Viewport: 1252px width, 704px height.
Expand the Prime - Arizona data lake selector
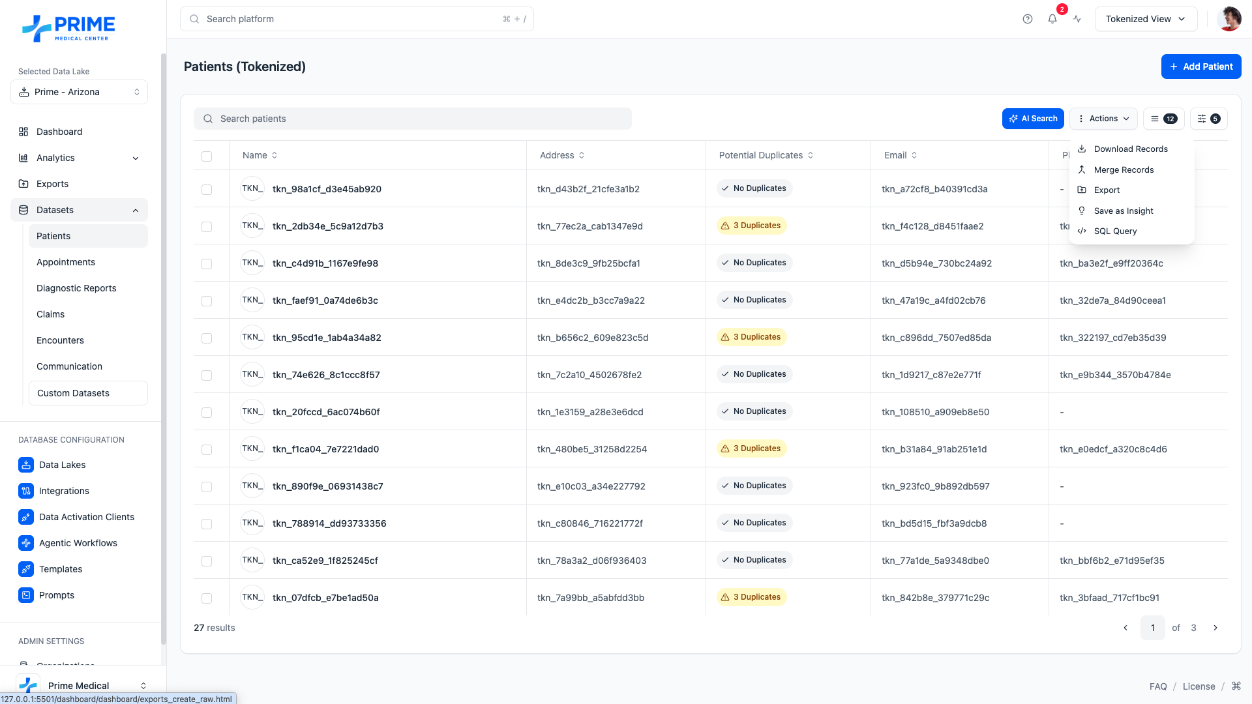pos(79,92)
